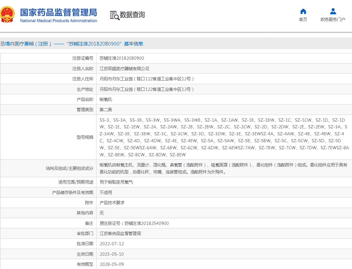Viewport: 352px width, 269px height.
Task: Click the approval date 2022-07-12
Action: (112, 244)
